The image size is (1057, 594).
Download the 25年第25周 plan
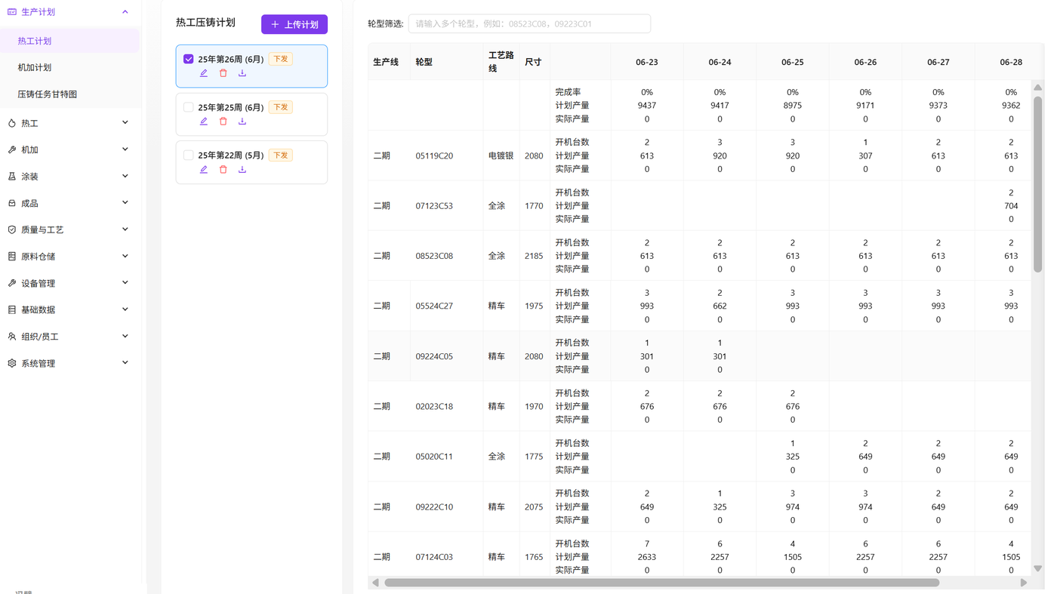click(242, 122)
